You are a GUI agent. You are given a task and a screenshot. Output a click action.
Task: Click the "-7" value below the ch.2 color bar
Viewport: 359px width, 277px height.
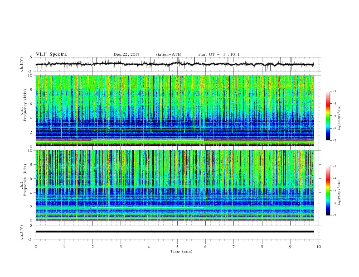coord(334,215)
